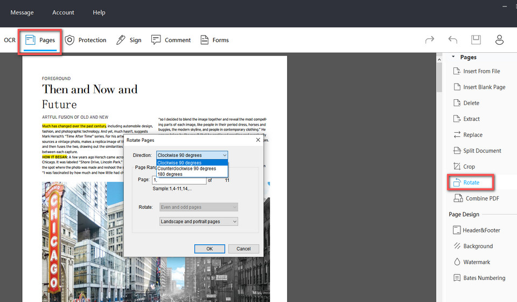The image size is (517, 302).
Task: Click the save disk icon
Action: (476, 39)
